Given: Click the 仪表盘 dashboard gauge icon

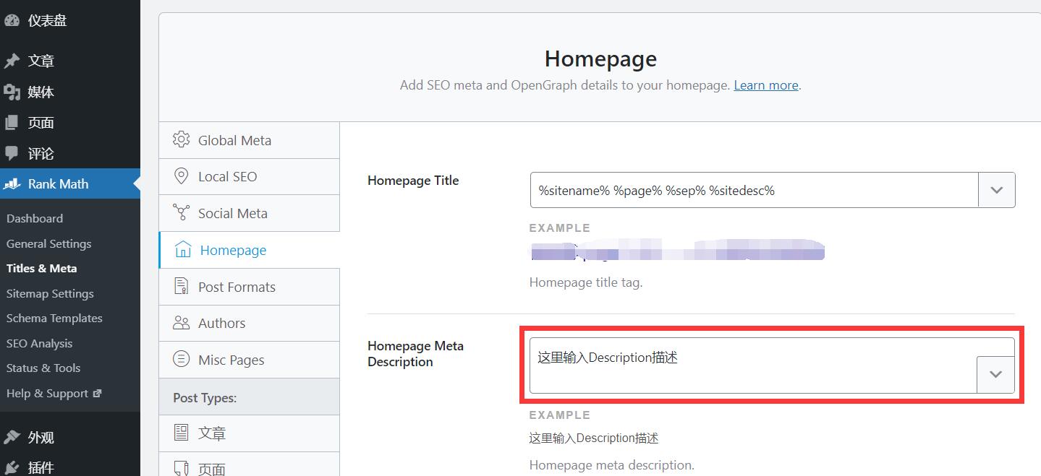Looking at the screenshot, I should (12, 20).
